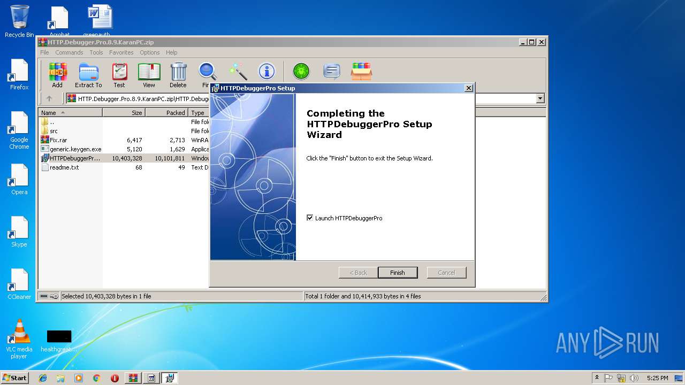Select the Skype desktop shortcut
Viewport: 685px width, 385px height.
coord(19,232)
